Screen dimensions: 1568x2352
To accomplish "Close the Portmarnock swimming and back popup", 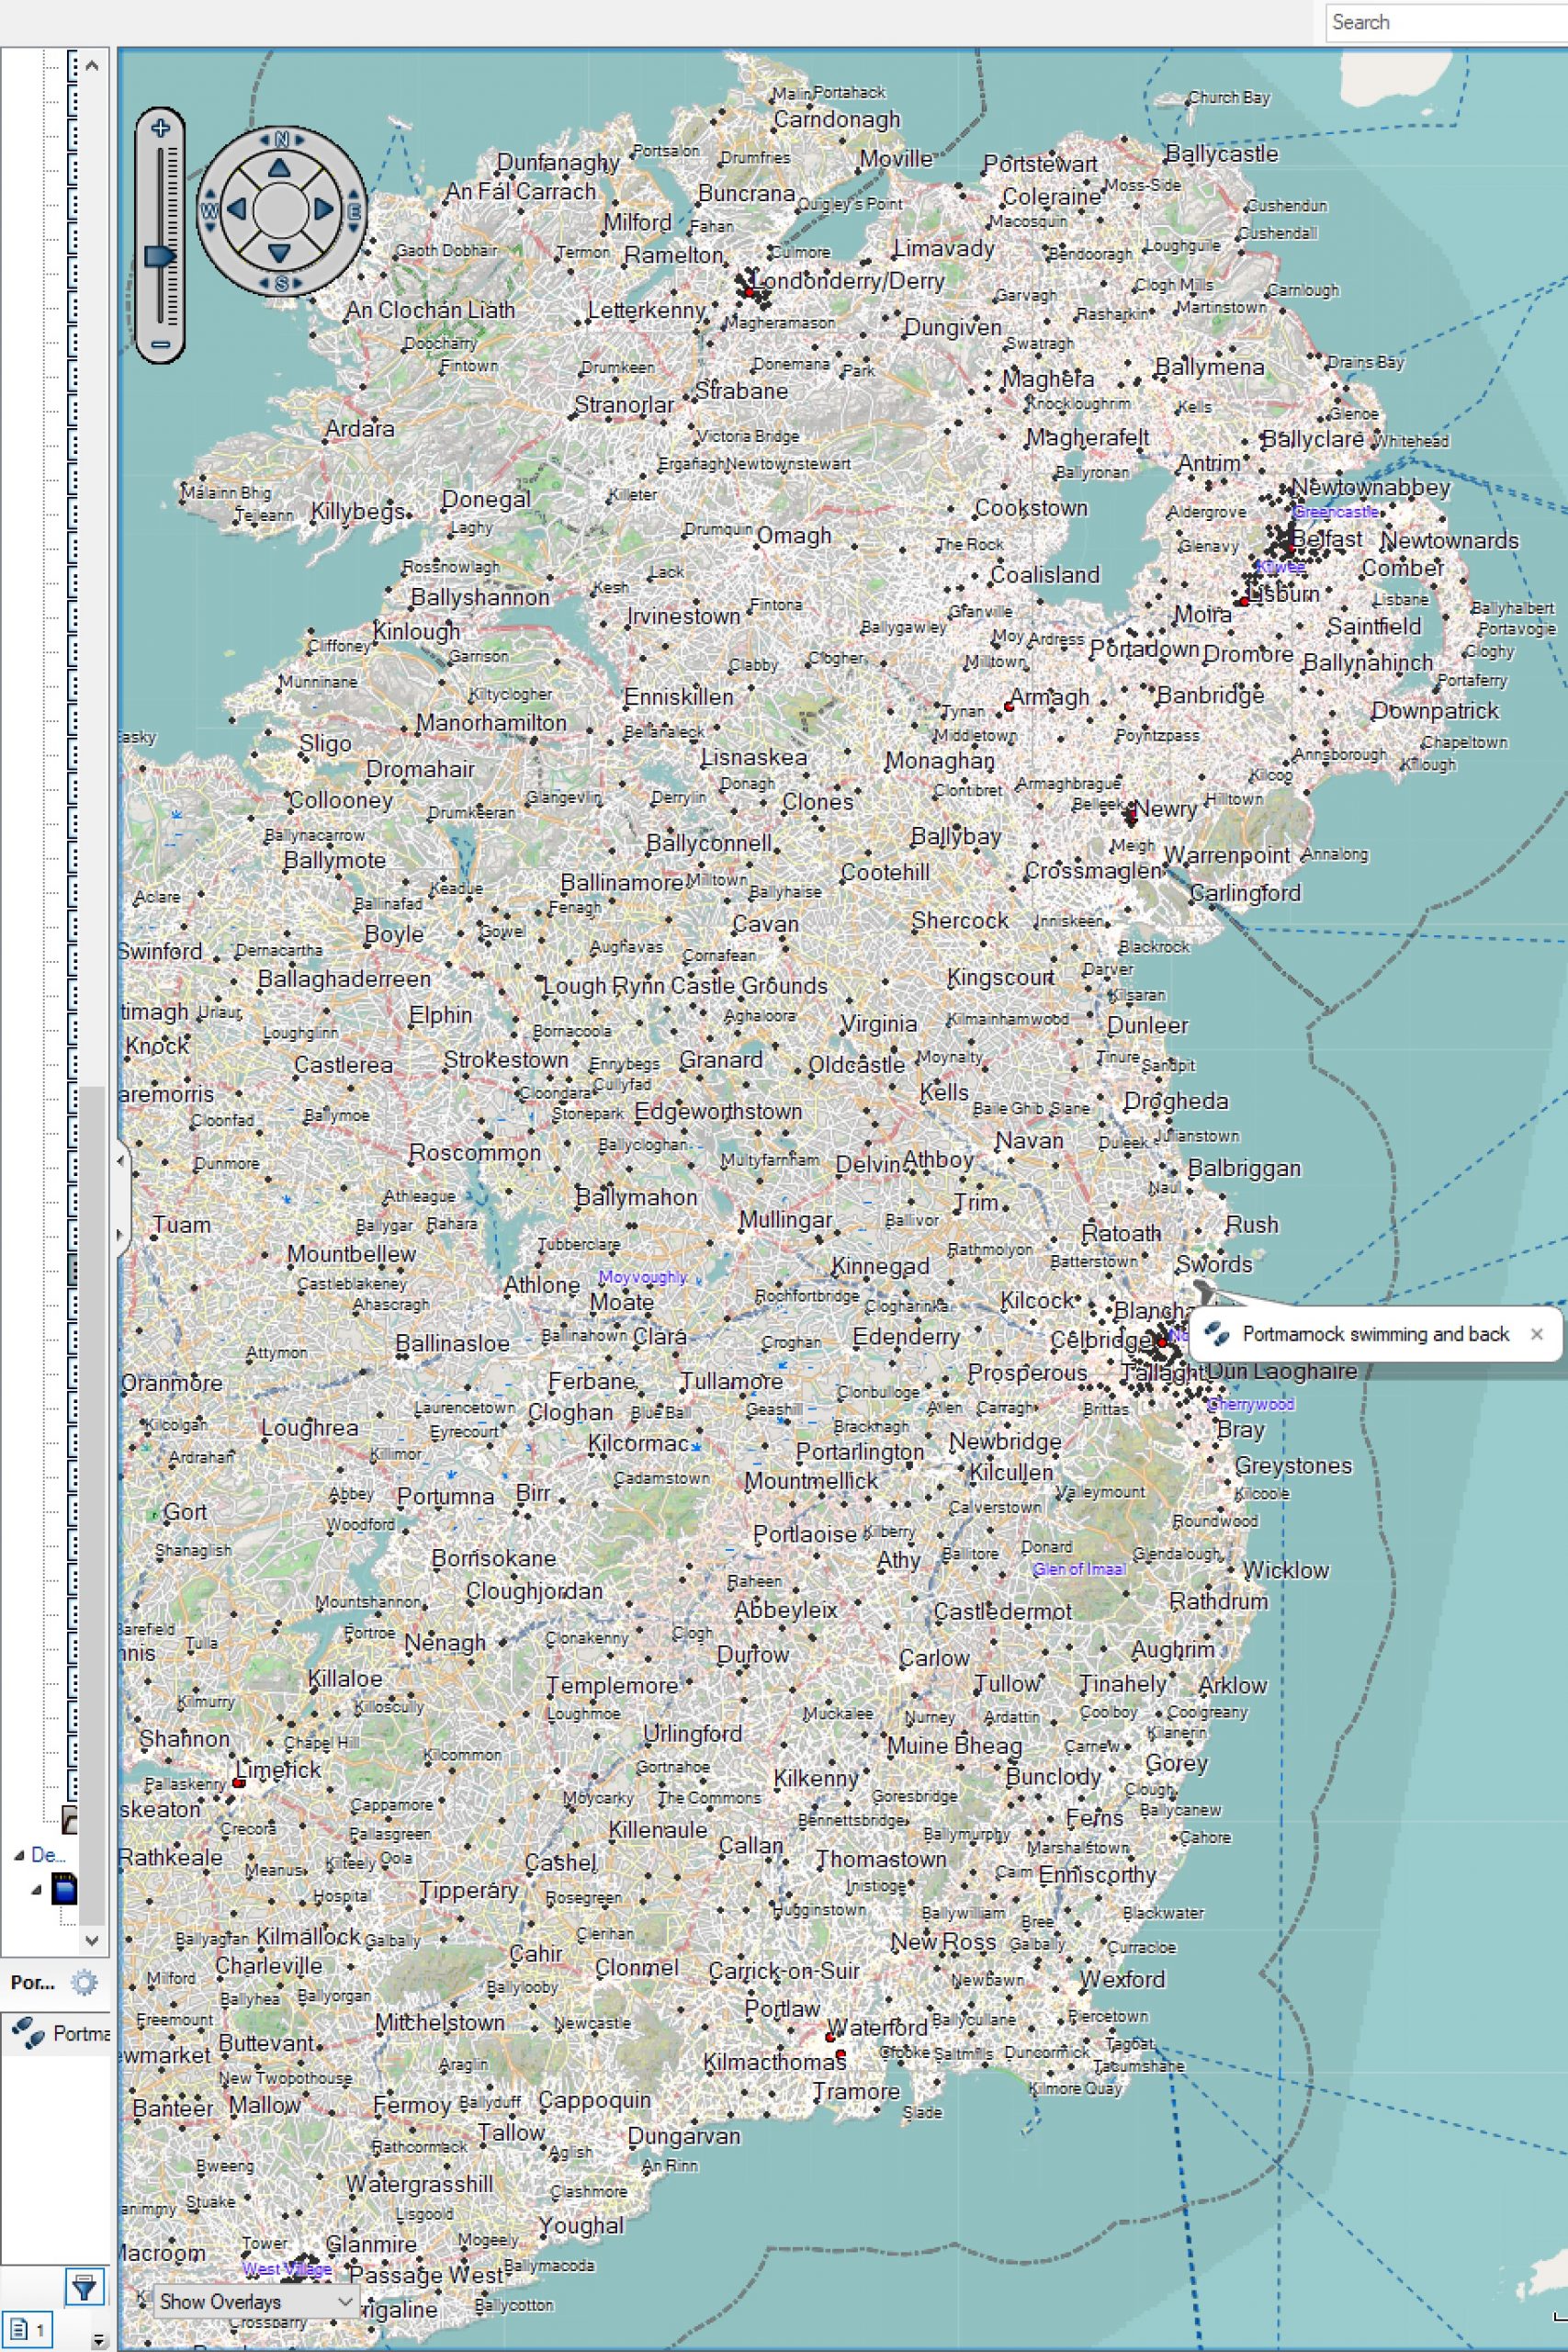I will click(x=1536, y=1334).
